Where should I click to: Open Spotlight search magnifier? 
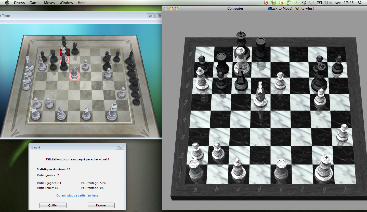(360, 3)
